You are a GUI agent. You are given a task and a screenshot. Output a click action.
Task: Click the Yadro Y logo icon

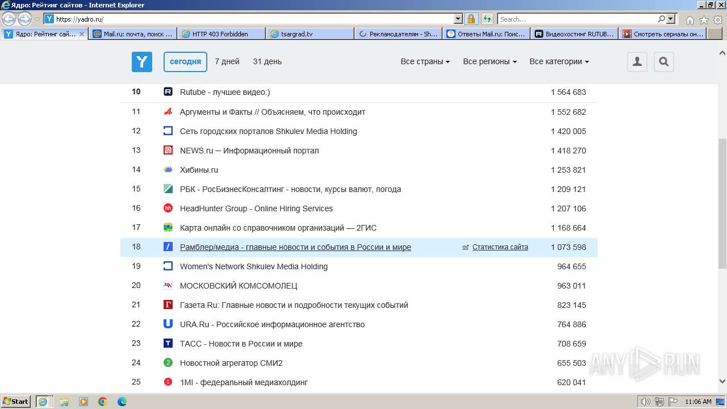[x=142, y=61]
